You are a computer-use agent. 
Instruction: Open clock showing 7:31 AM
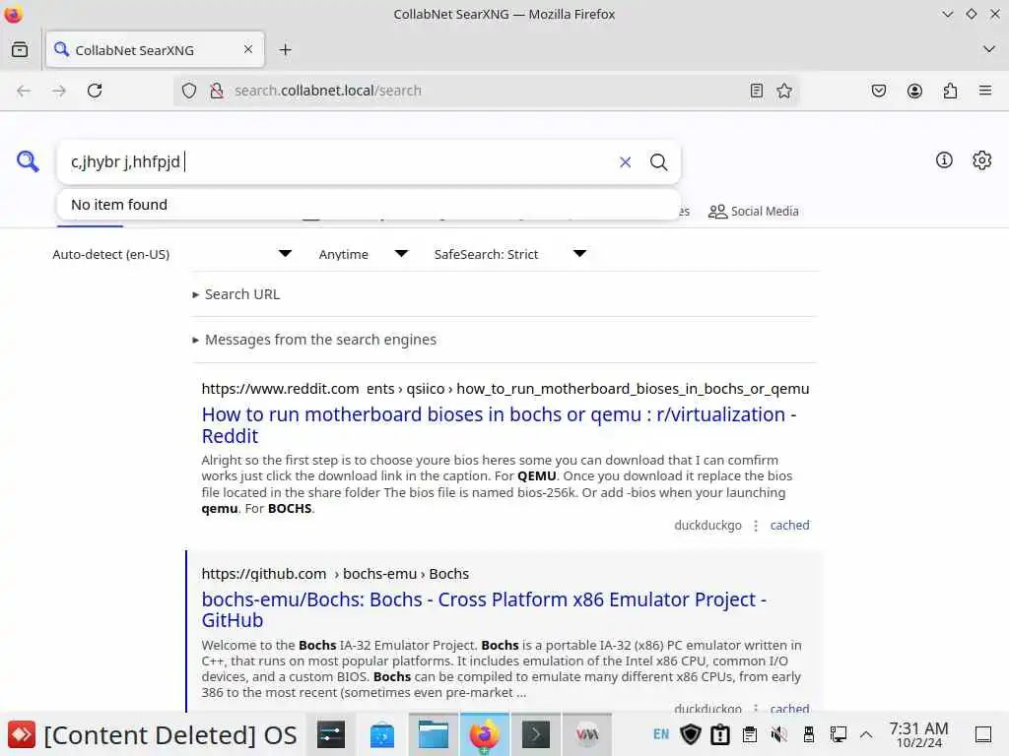(x=919, y=734)
